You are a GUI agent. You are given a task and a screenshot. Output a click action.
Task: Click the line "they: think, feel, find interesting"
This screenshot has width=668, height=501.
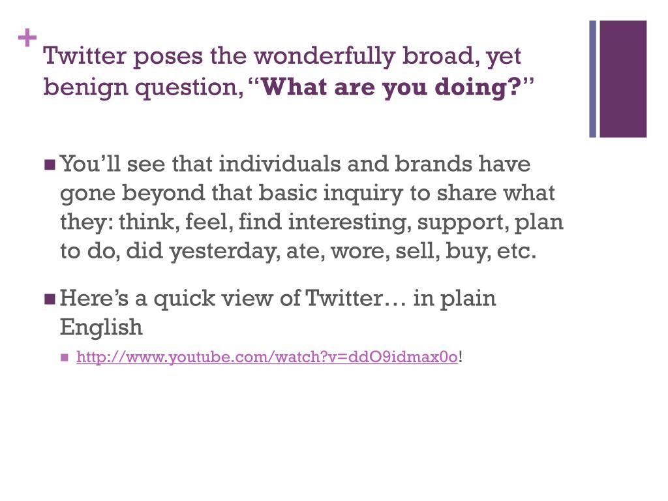coord(312,222)
